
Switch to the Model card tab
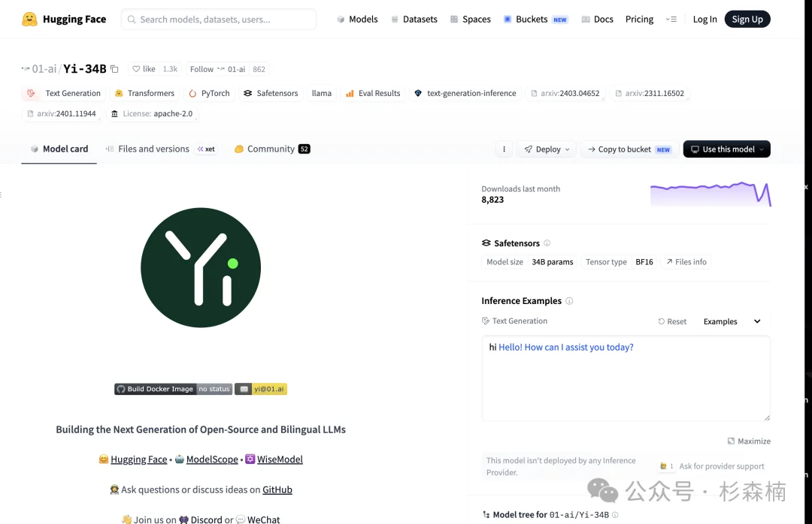59,149
